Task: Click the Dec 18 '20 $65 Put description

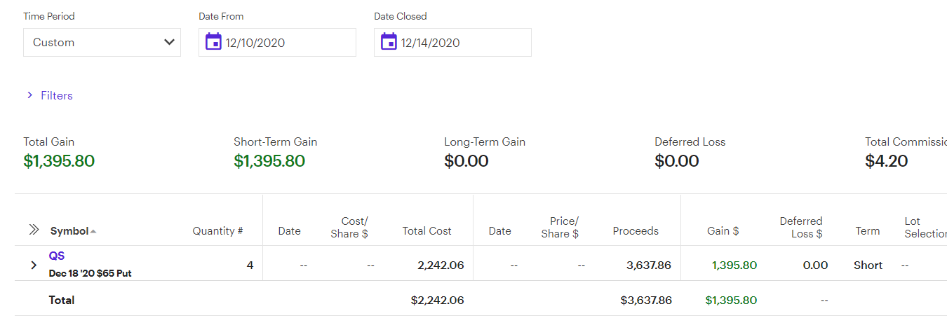Action: click(x=90, y=273)
